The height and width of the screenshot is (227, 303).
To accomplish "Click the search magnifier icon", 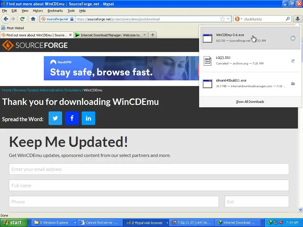I will click(288, 19).
